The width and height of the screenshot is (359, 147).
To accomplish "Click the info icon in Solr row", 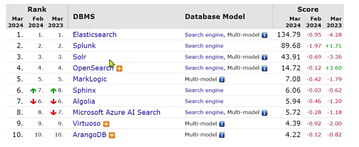I will (x=264, y=57).
